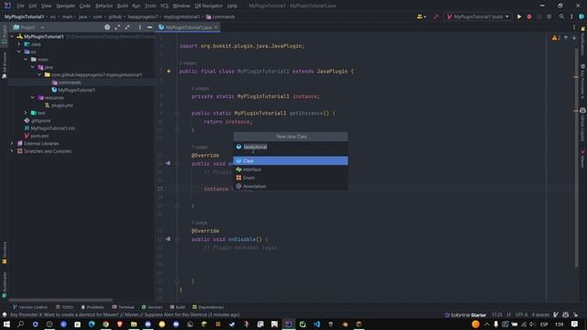
Task: Select Interface in New Java Class popup
Action: 291,170
